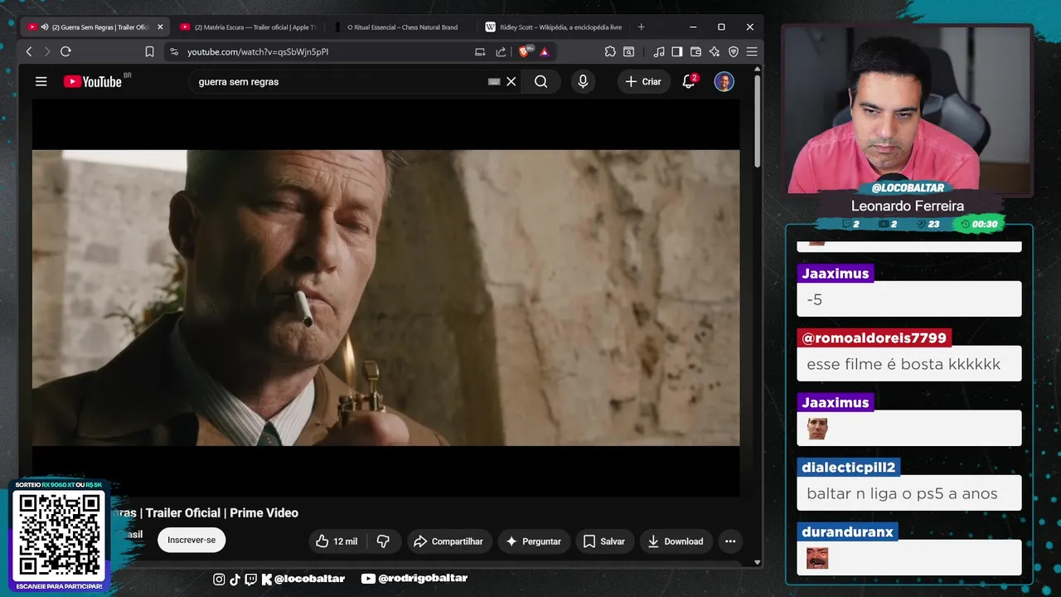
Task: Click the duranduranx chat username
Action: 847,531
